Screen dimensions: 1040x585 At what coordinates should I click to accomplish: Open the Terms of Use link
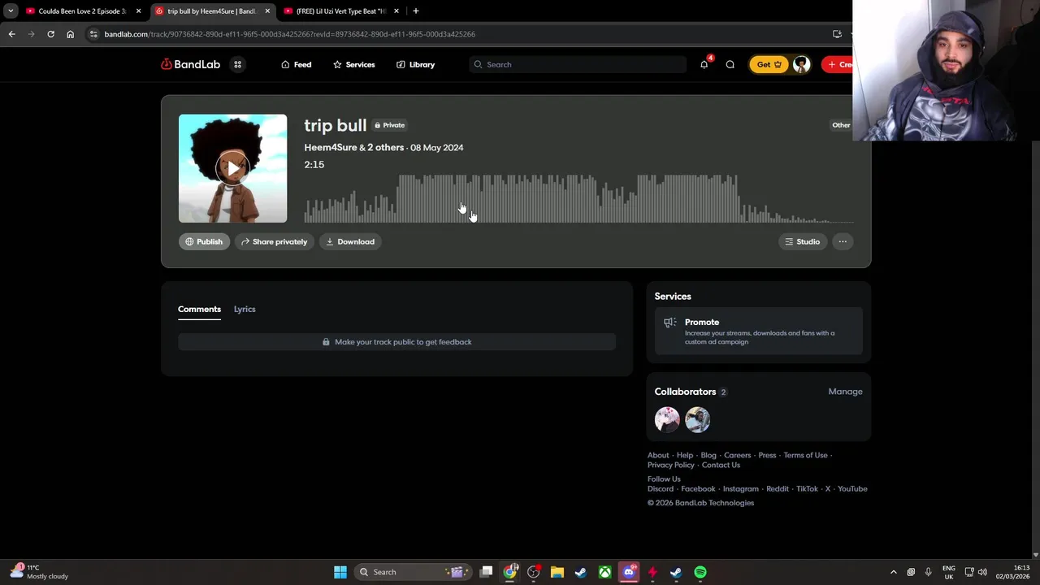[805, 455]
